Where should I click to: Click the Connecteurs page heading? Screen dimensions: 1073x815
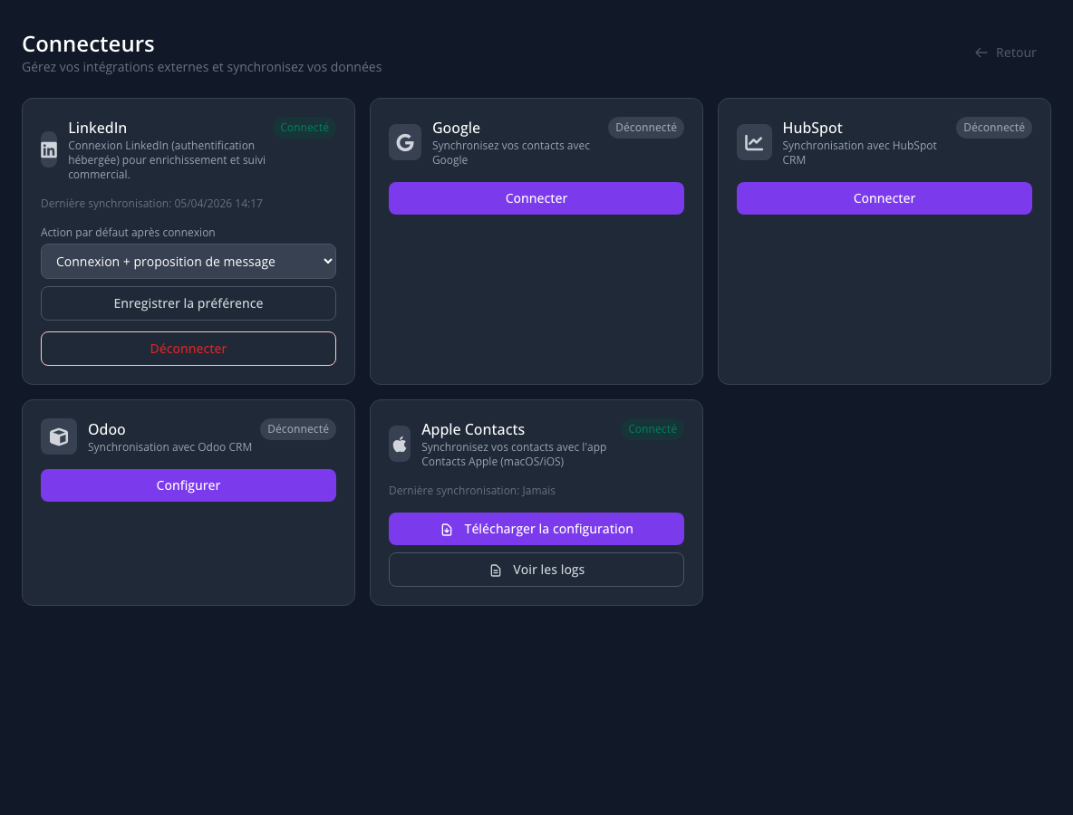coord(88,43)
